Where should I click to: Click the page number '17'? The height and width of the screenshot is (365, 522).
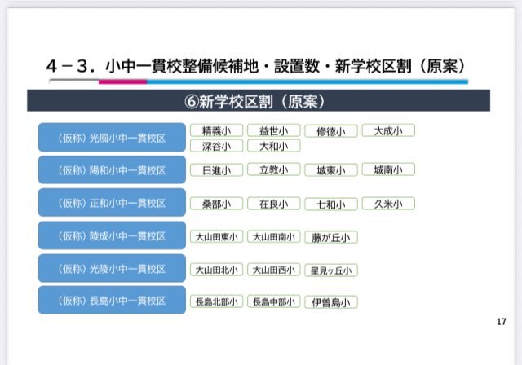click(502, 322)
